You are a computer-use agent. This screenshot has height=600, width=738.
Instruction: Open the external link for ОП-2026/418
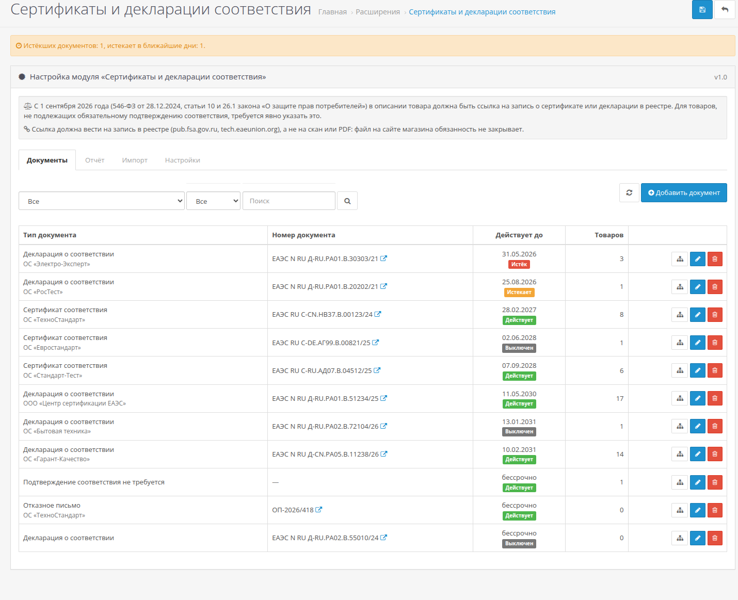pos(319,510)
